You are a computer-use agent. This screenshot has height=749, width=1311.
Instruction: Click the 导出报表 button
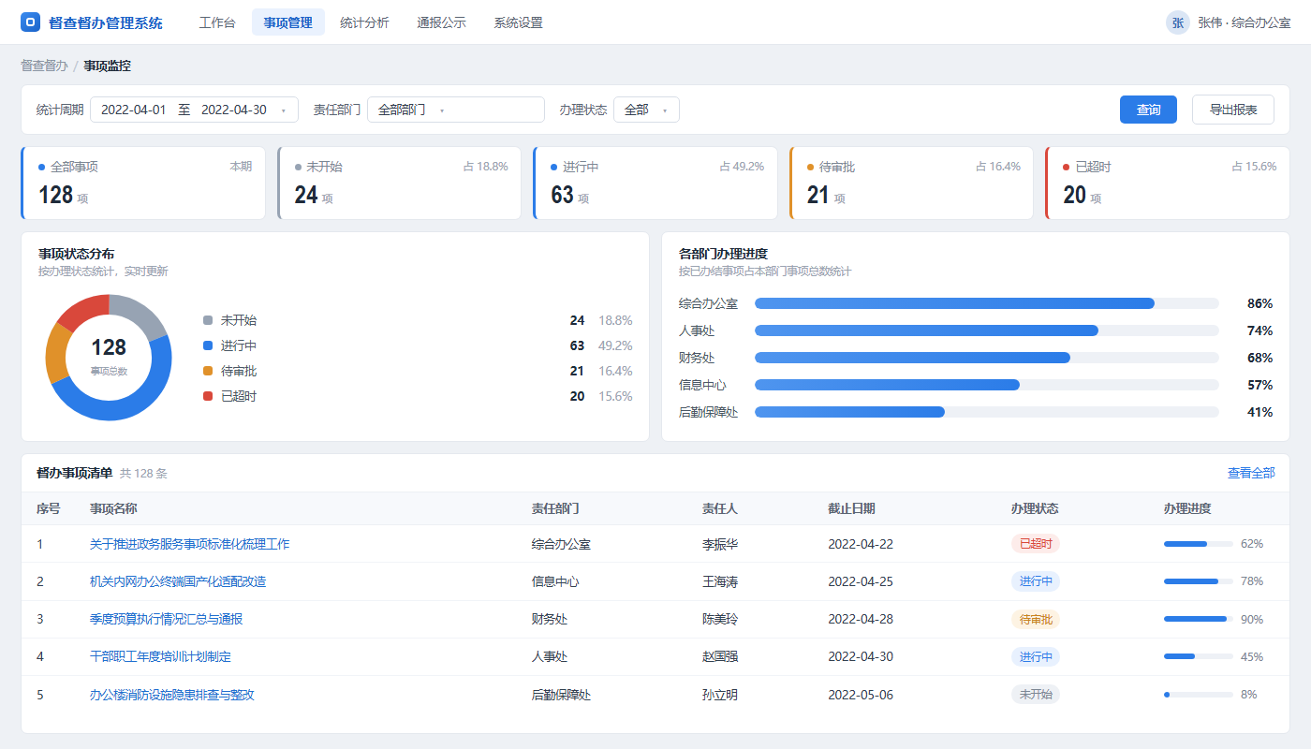[1233, 110]
